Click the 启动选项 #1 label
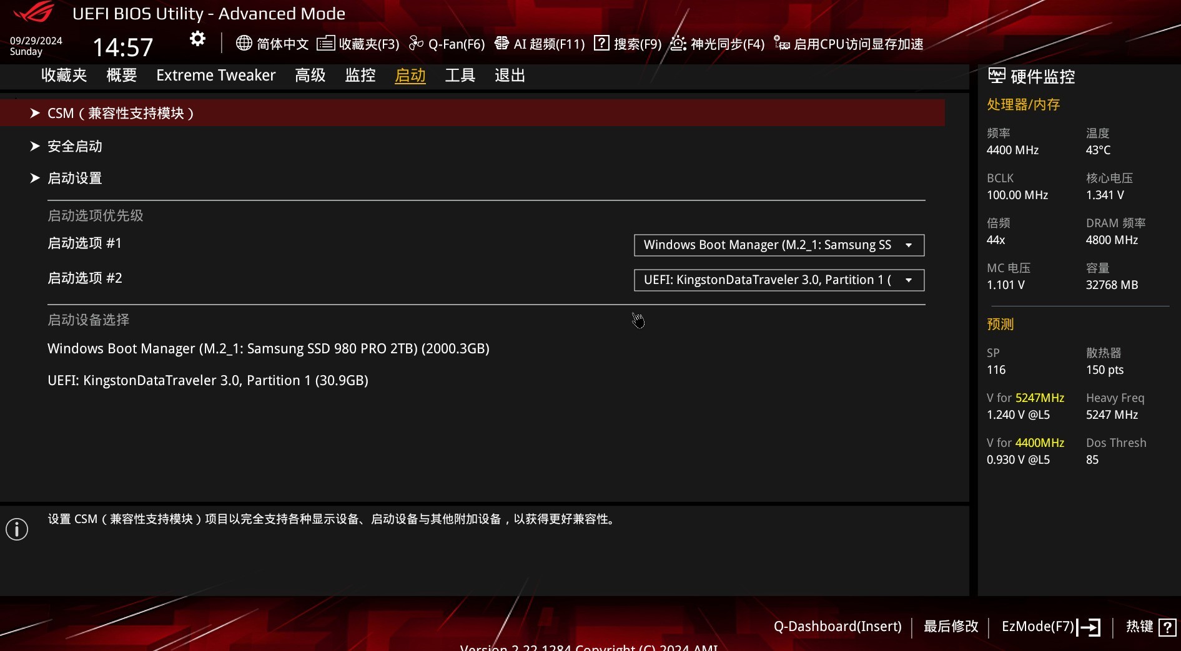This screenshot has width=1181, height=651. point(85,243)
